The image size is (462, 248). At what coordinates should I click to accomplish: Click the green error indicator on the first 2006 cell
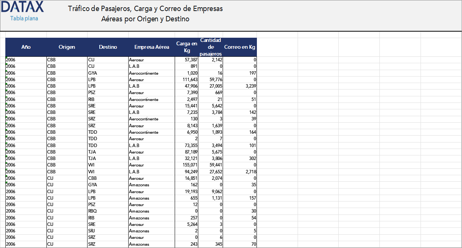(x=6, y=58)
